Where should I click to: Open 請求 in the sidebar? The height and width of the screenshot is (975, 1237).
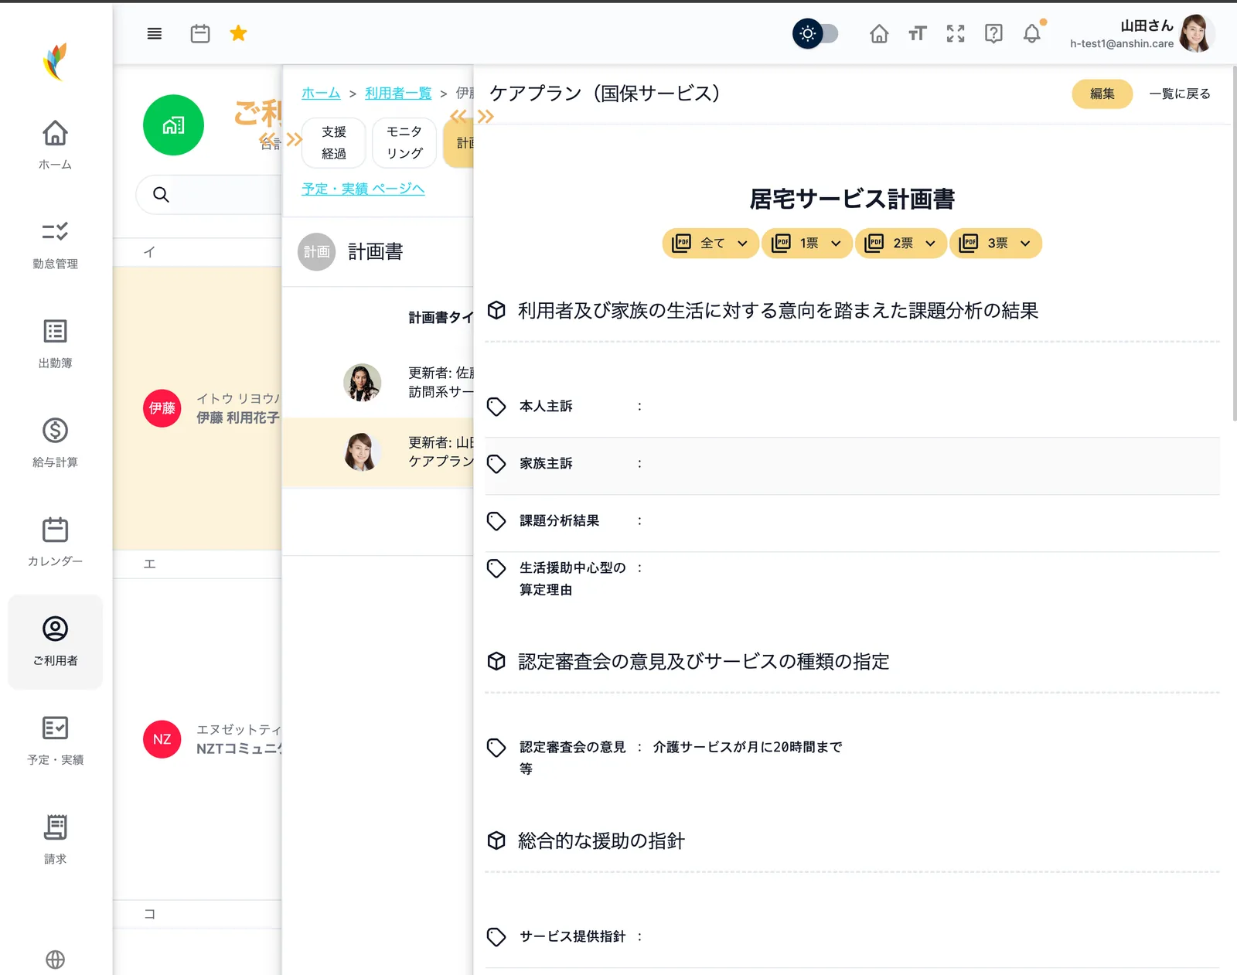tap(56, 839)
